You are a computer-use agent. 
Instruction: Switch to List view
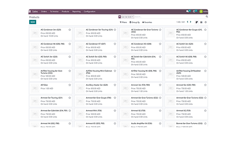pyautogui.click(x=201, y=22)
